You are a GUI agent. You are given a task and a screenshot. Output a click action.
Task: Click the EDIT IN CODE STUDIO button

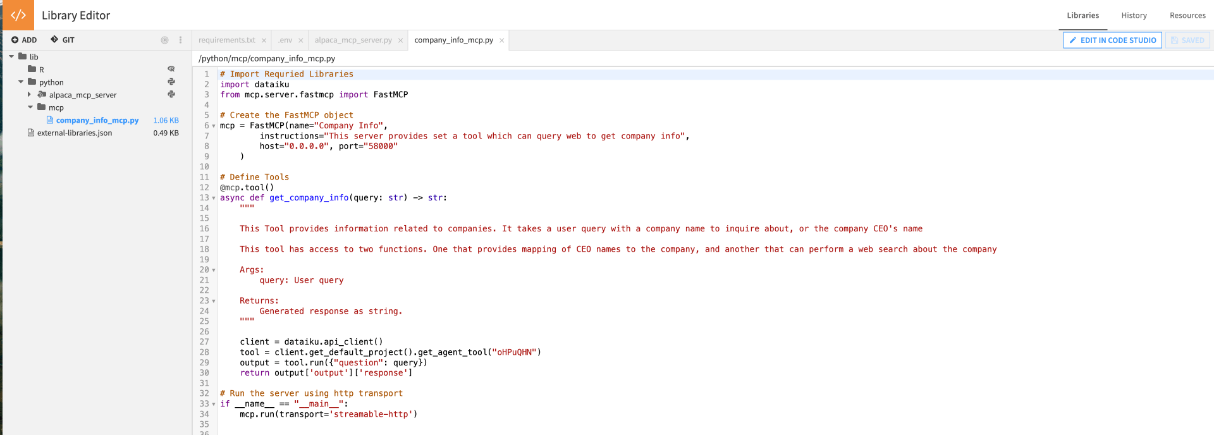point(1113,40)
